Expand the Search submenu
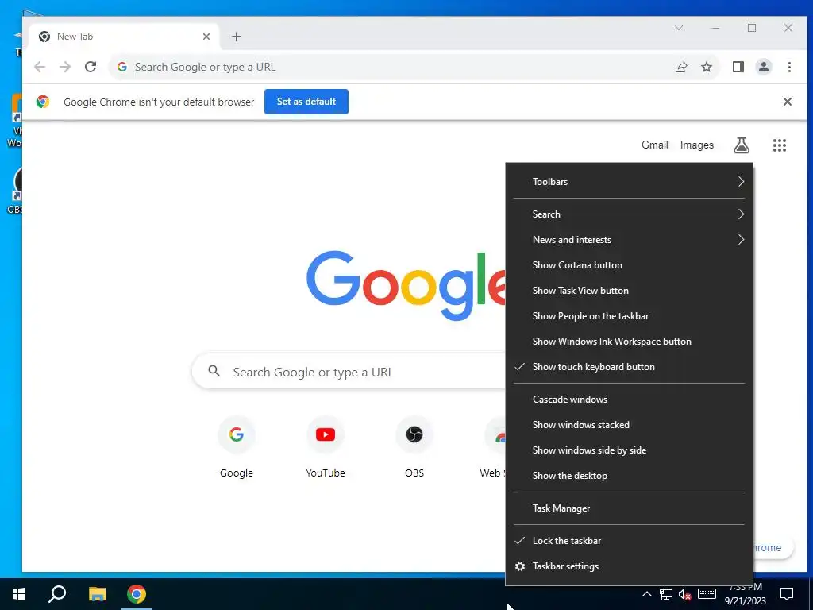This screenshot has height=610, width=813. (629, 214)
